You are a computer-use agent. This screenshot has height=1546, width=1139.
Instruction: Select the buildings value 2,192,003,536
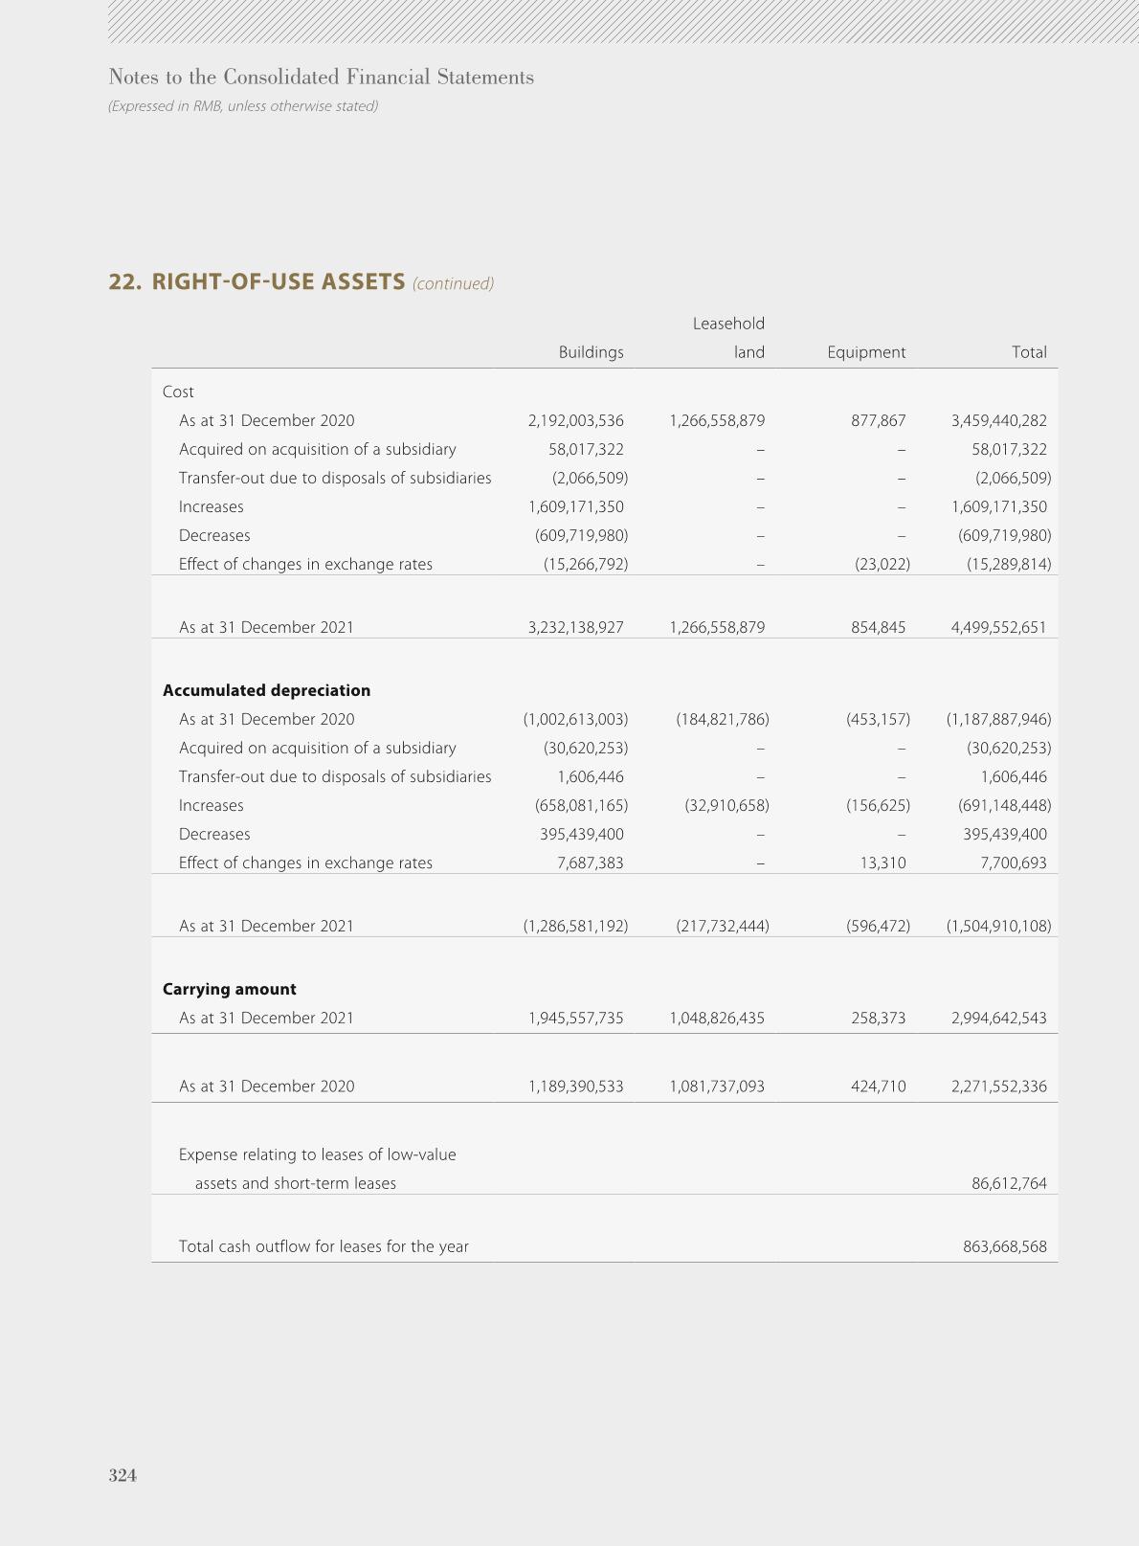pos(576,420)
